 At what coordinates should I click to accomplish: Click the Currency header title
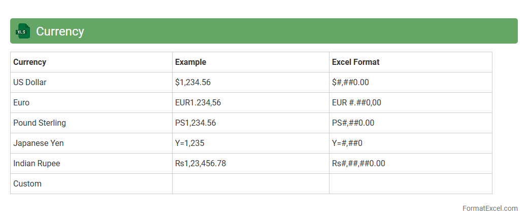(60, 31)
